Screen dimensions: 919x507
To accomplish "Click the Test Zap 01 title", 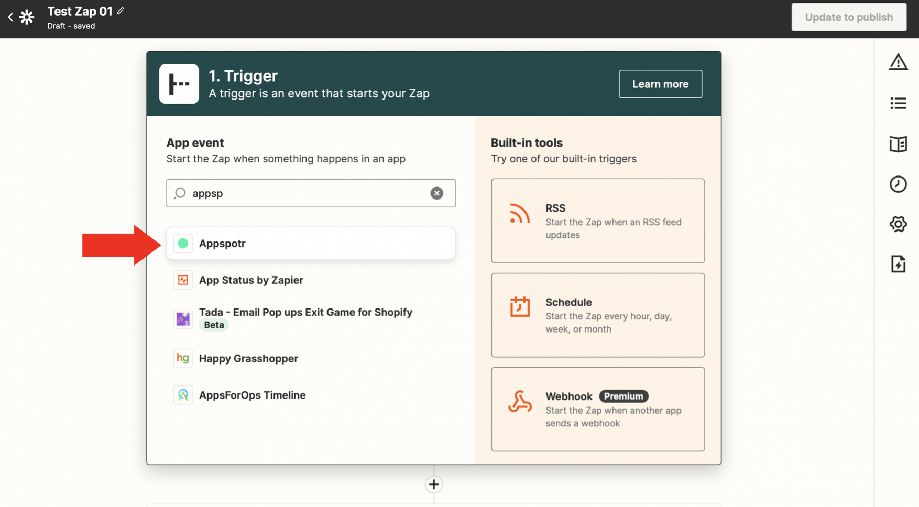I will coord(80,11).
